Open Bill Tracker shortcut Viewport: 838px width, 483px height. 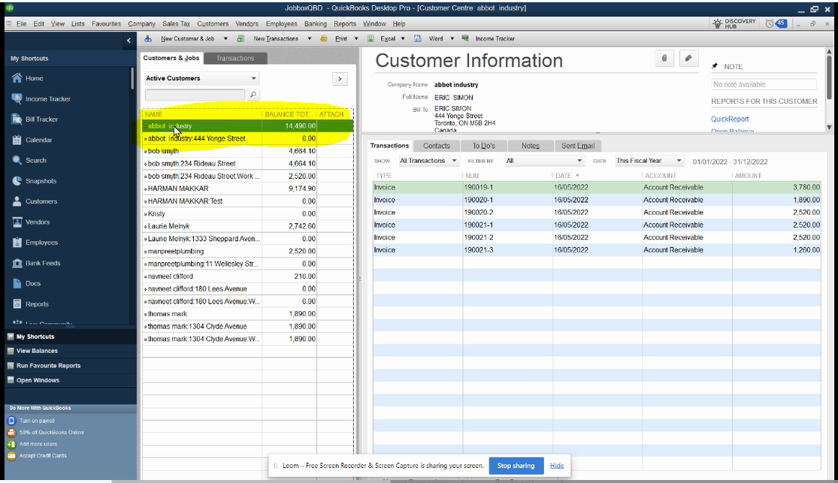tap(35, 119)
